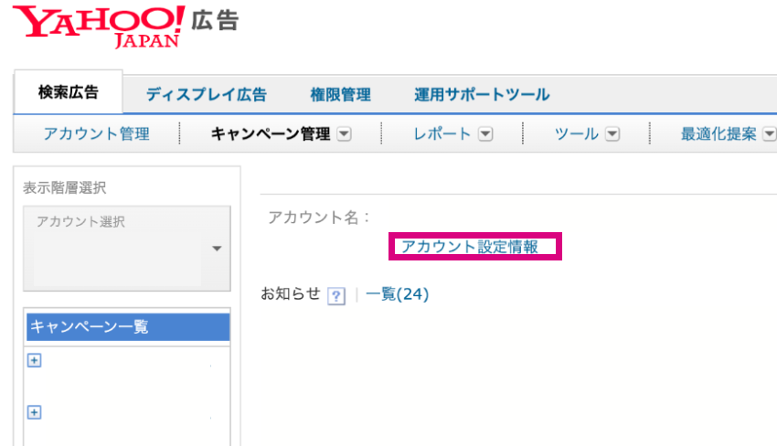Click the アカウント設定情報 link
This screenshot has height=446, width=777.
point(470,246)
